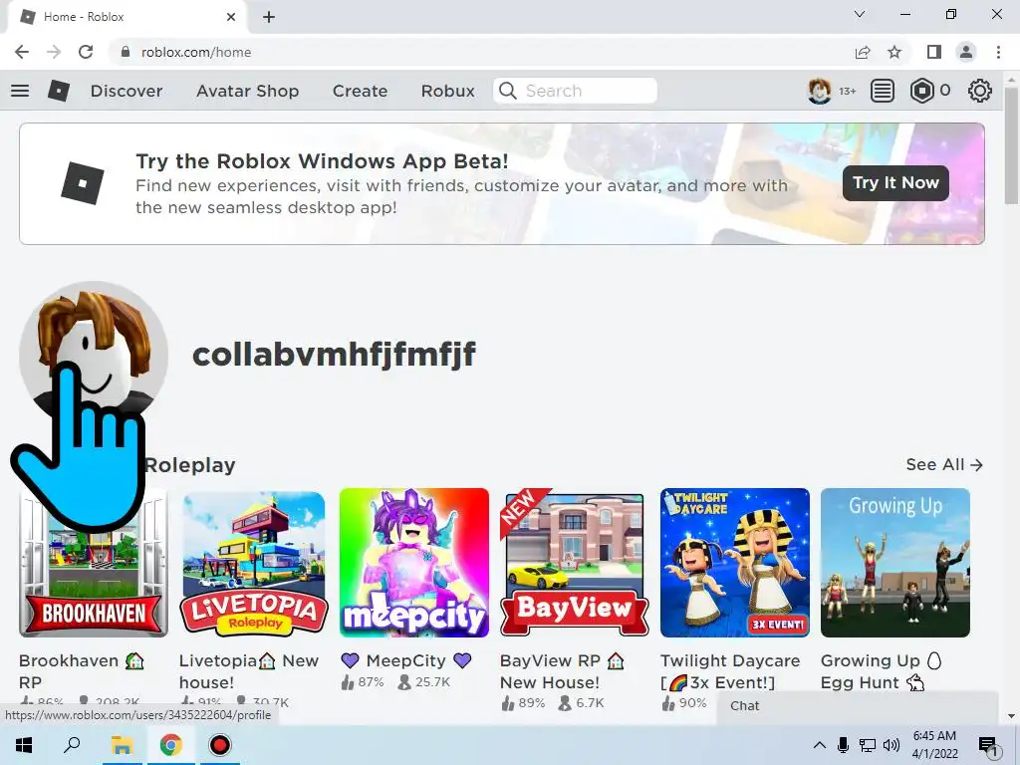Screen dimensions: 1020x765
Task: Click the Brookhaven RP title text
Action: tap(82, 671)
